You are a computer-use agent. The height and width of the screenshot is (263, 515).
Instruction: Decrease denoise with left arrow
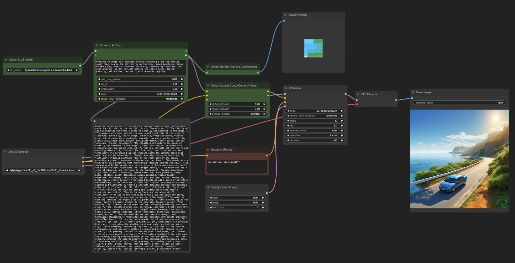coord(288,140)
